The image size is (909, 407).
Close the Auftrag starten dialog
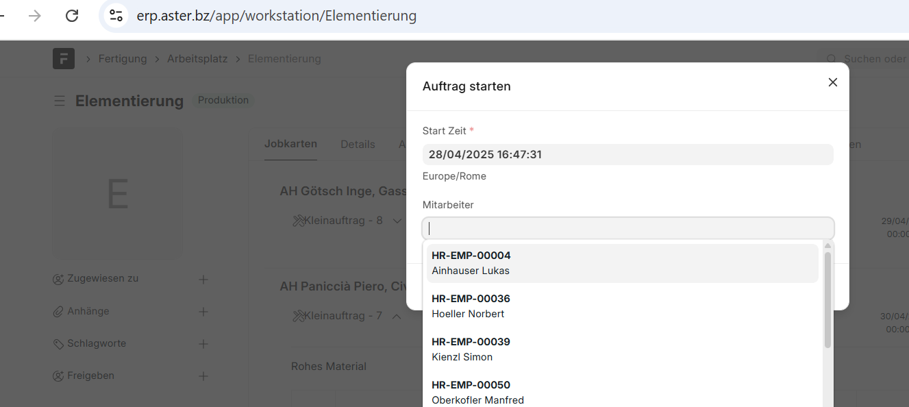pos(832,82)
